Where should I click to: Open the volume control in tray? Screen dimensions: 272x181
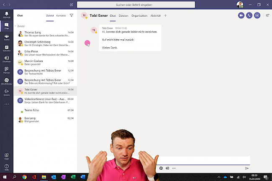pos(244,177)
